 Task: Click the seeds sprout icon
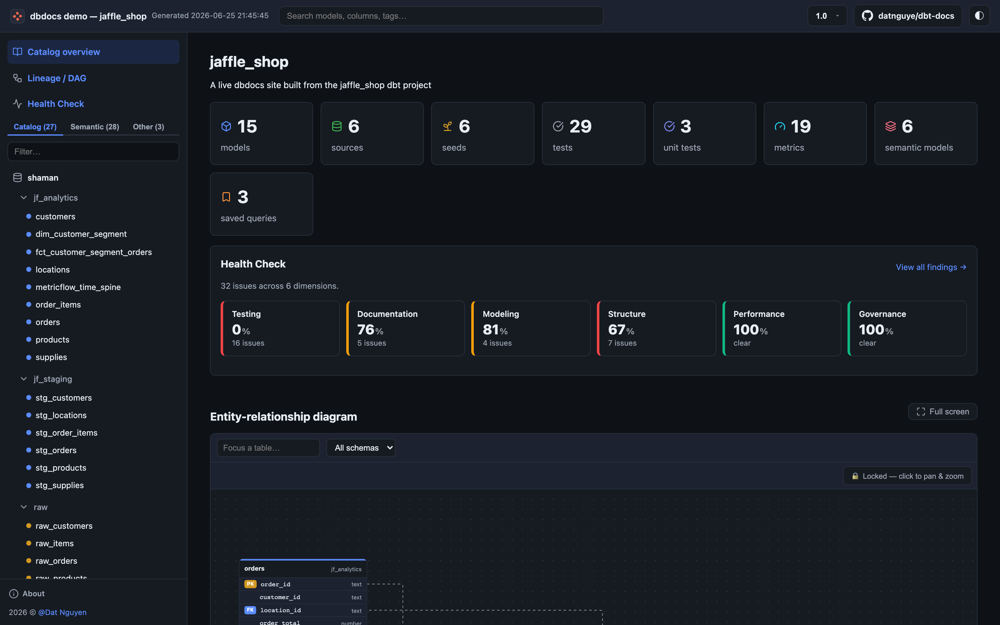point(447,126)
